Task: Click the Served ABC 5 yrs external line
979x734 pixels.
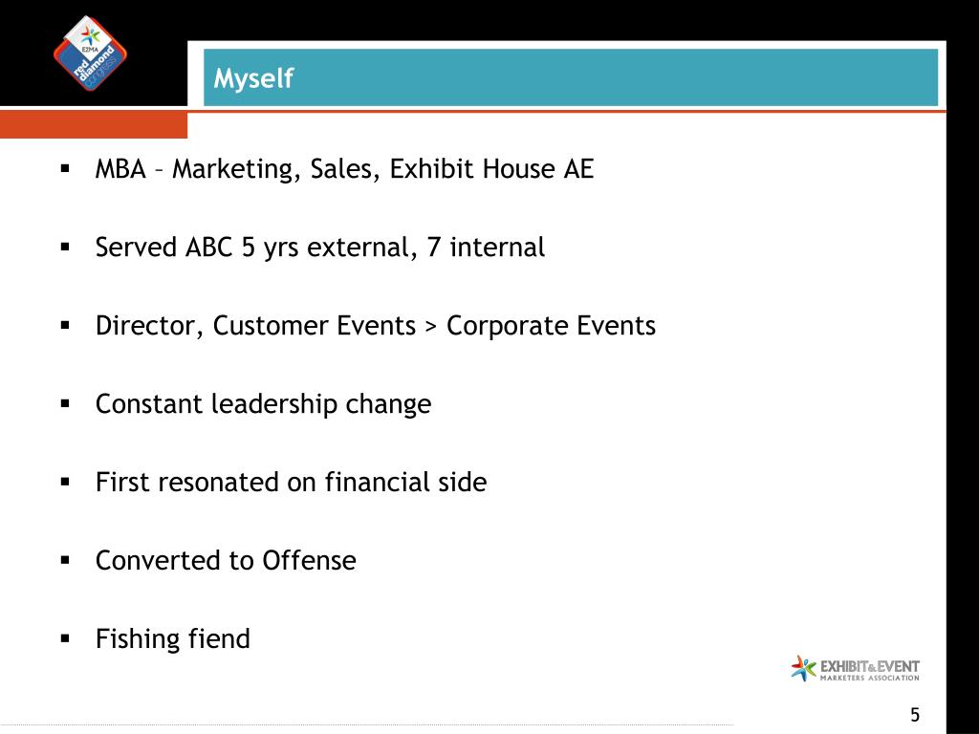Action: pyautogui.click(x=319, y=248)
